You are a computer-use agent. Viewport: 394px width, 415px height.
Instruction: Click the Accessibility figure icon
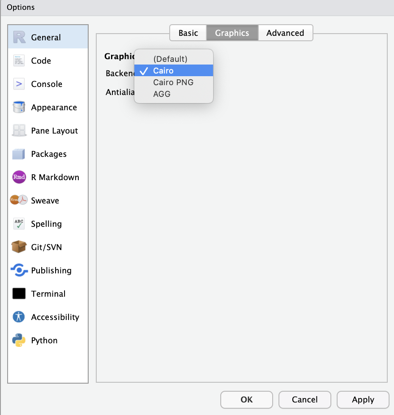(19, 316)
